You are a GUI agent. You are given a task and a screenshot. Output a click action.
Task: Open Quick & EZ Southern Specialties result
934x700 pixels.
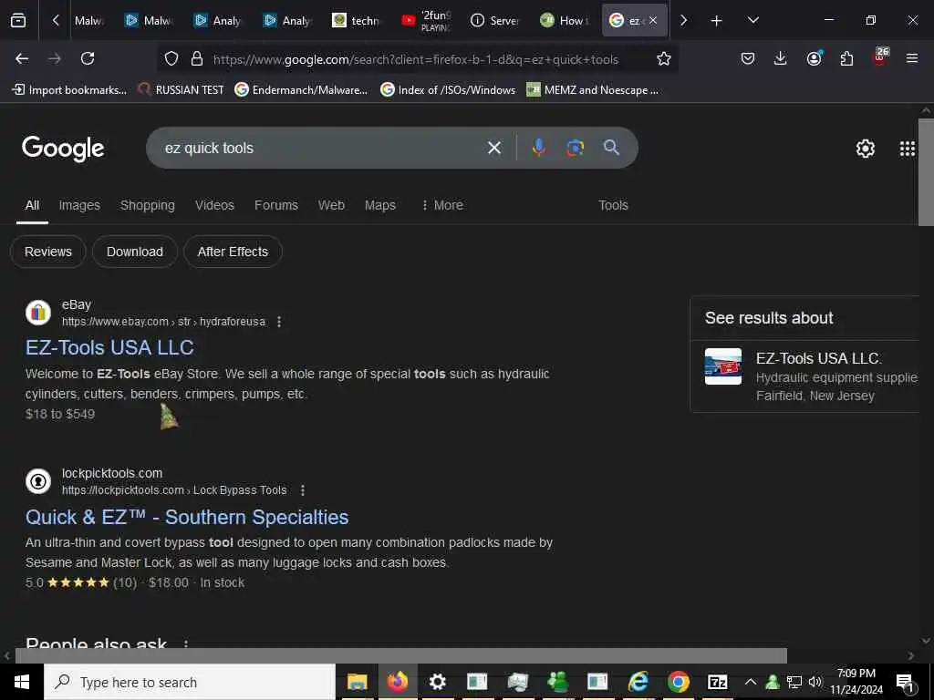tap(187, 518)
